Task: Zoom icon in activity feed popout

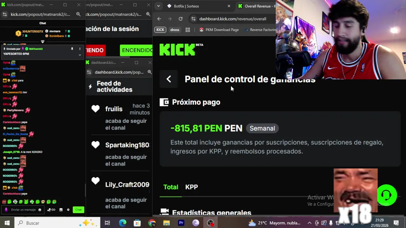Action: click(x=149, y=72)
